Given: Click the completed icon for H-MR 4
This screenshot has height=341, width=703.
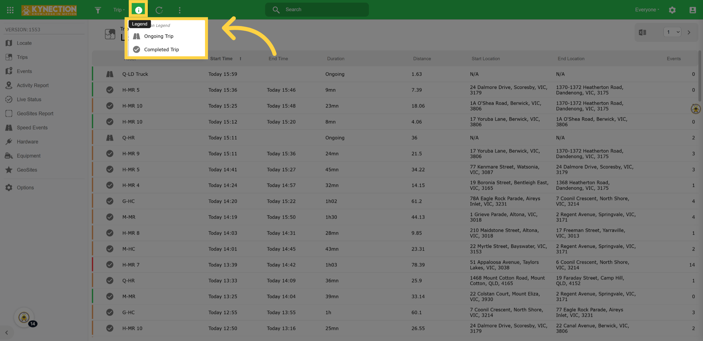Looking at the screenshot, I should point(110,185).
